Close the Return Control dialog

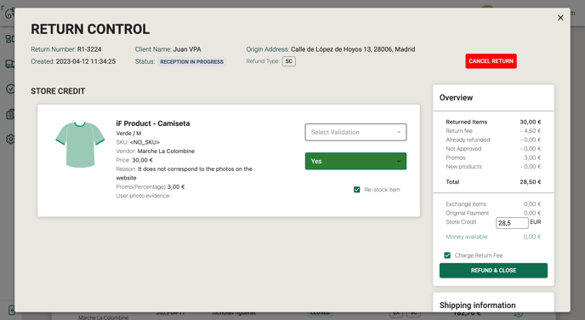[x=560, y=18]
